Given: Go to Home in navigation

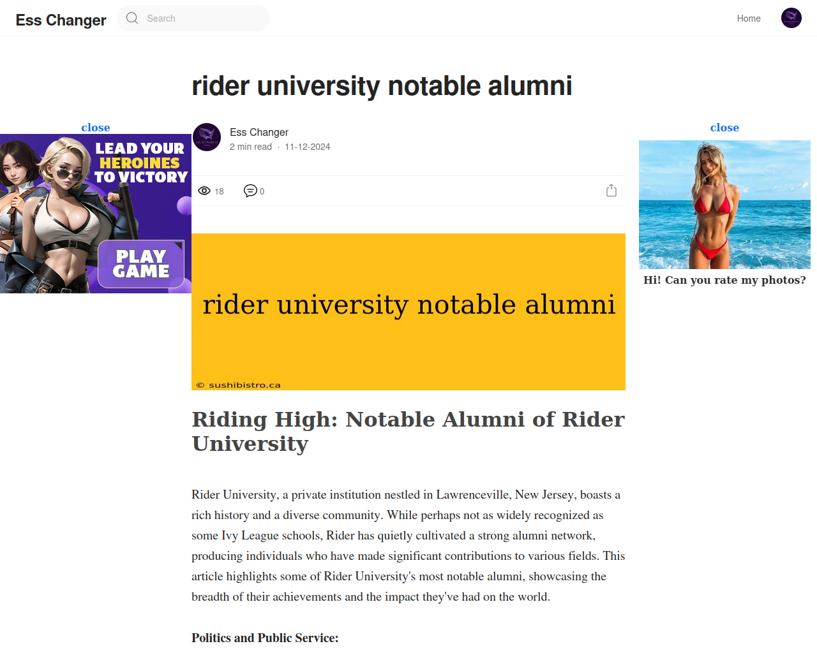Looking at the screenshot, I should [749, 18].
